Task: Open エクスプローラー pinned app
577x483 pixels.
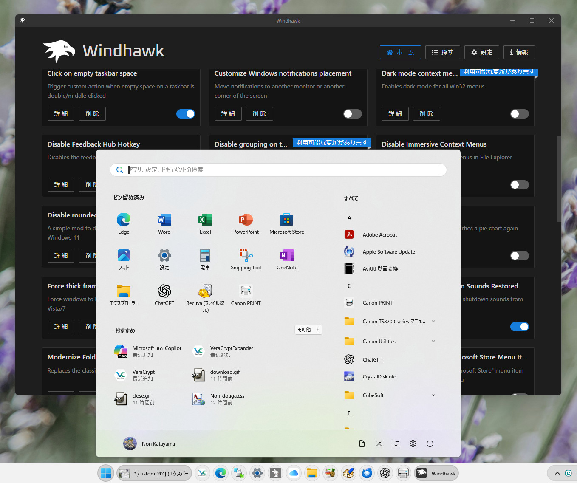Action: 124,295
